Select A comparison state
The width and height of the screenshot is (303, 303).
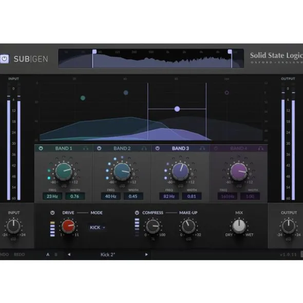pos(48,255)
